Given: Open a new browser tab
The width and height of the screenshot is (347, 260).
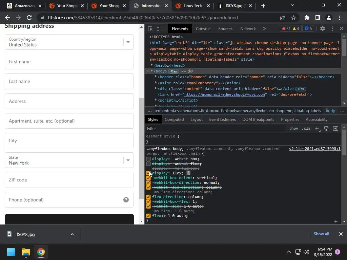Looking at the screenshot, I should coord(263,6).
